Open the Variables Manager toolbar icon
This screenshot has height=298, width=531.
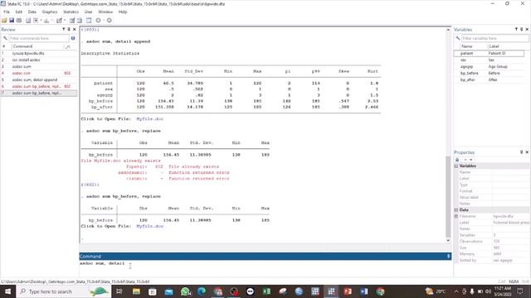89,21
